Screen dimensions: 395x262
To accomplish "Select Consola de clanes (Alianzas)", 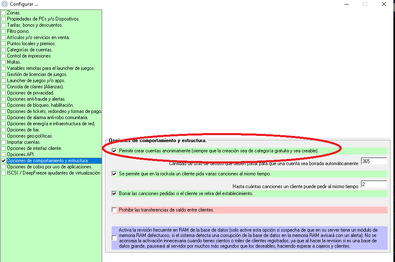I will pos(35,87).
